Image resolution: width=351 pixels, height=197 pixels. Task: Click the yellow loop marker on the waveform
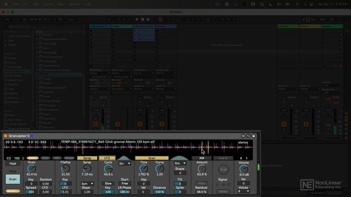point(208,147)
